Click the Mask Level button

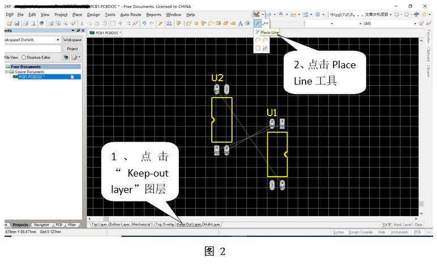coord(402,225)
